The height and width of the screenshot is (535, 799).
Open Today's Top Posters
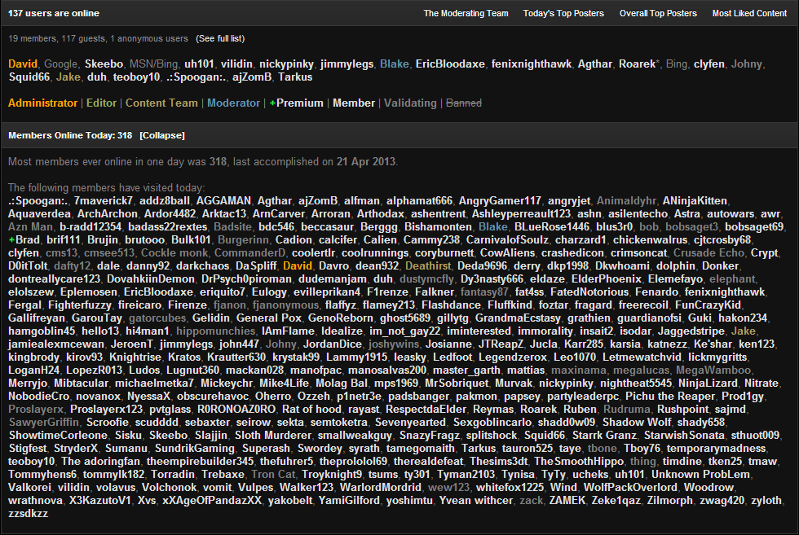[x=563, y=13]
